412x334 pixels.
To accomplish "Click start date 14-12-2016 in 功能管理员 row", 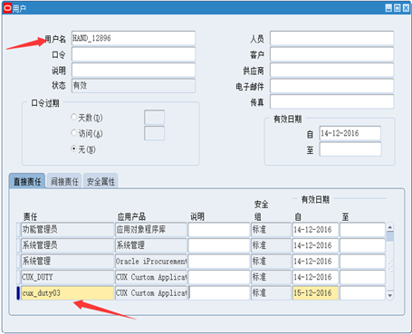I will coord(315,230).
